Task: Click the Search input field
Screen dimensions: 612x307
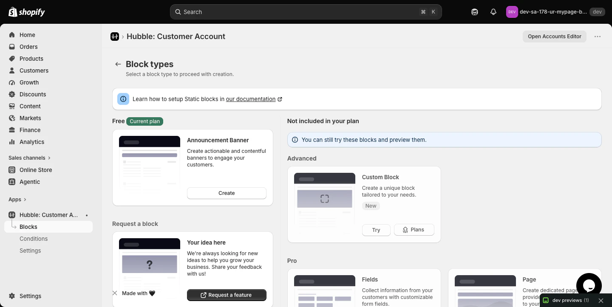Action: (306, 12)
